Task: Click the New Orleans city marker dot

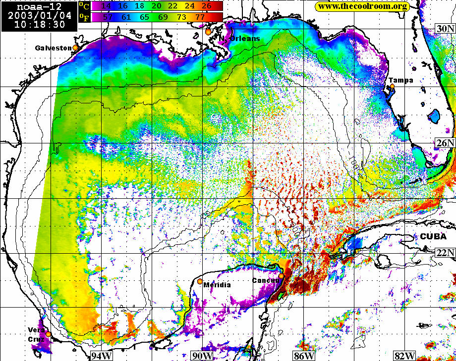Action: pos(208,32)
